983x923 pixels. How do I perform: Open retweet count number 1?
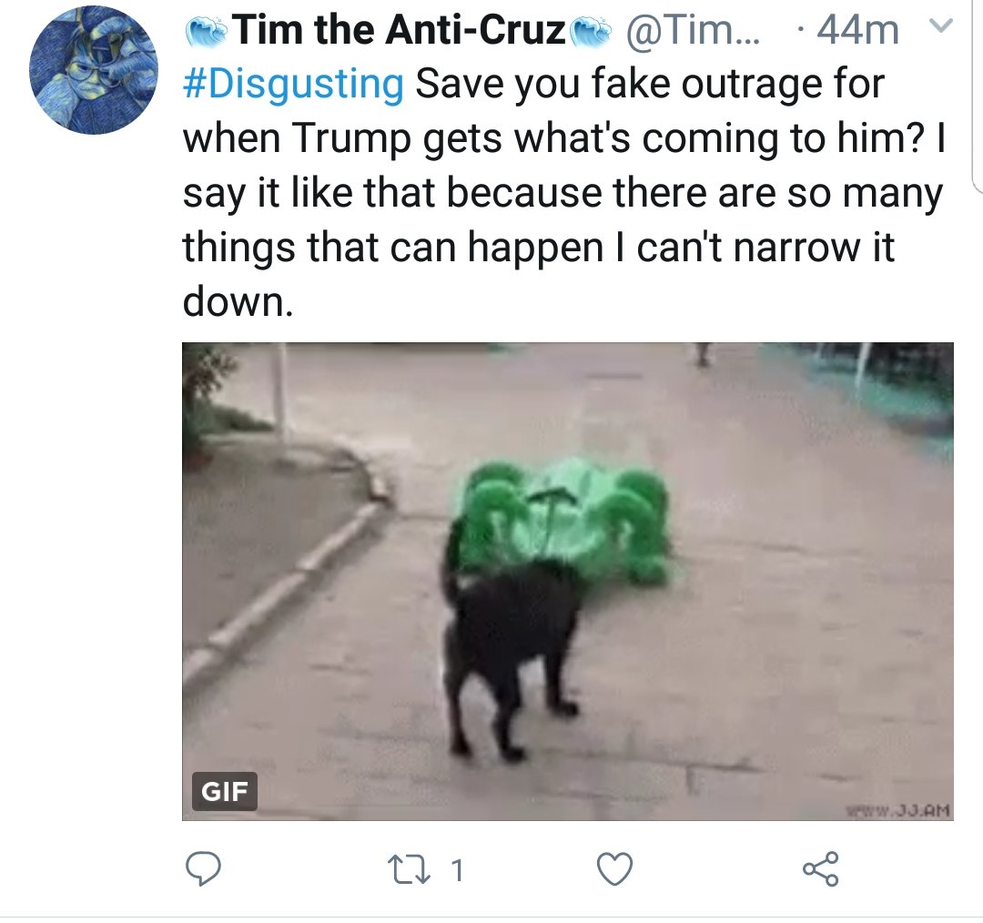pos(458,870)
